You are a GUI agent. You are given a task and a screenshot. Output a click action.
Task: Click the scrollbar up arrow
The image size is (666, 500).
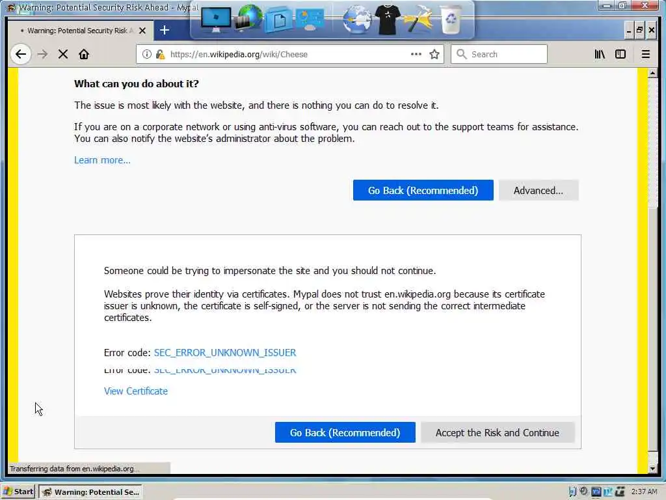653,73
